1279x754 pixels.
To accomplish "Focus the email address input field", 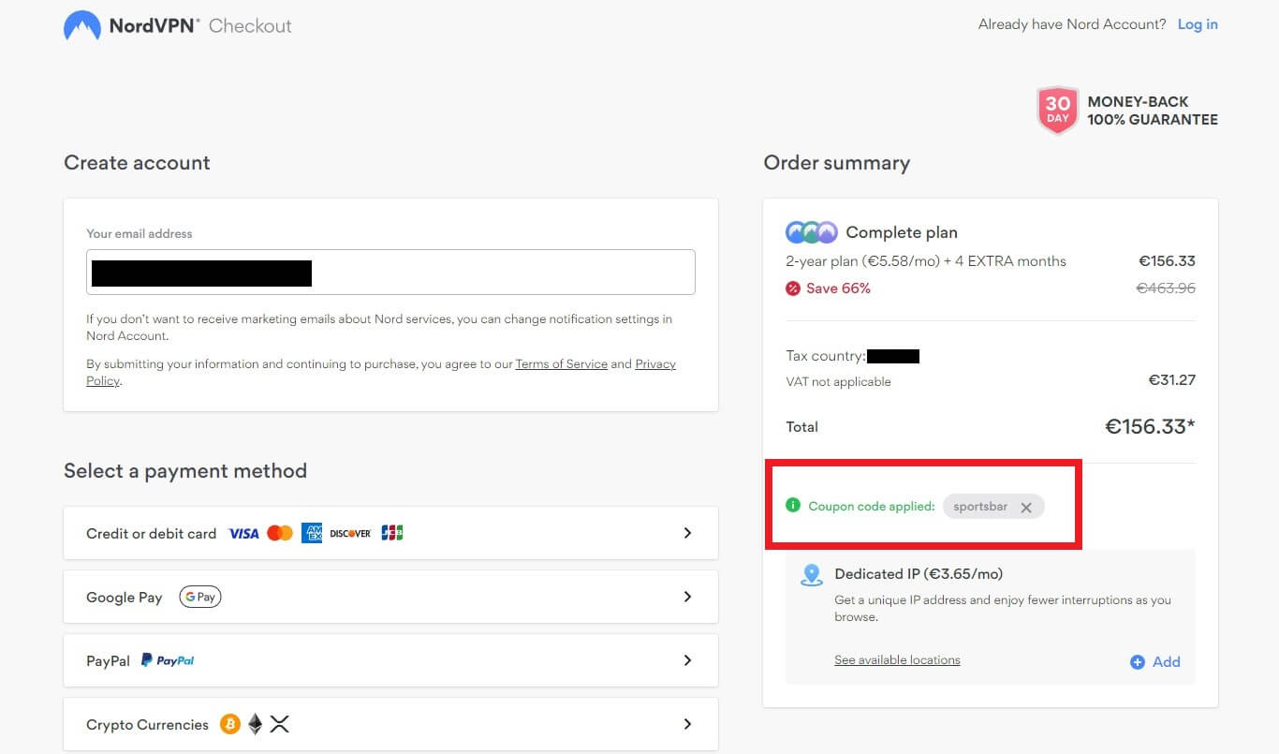I will pyautogui.click(x=390, y=273).
